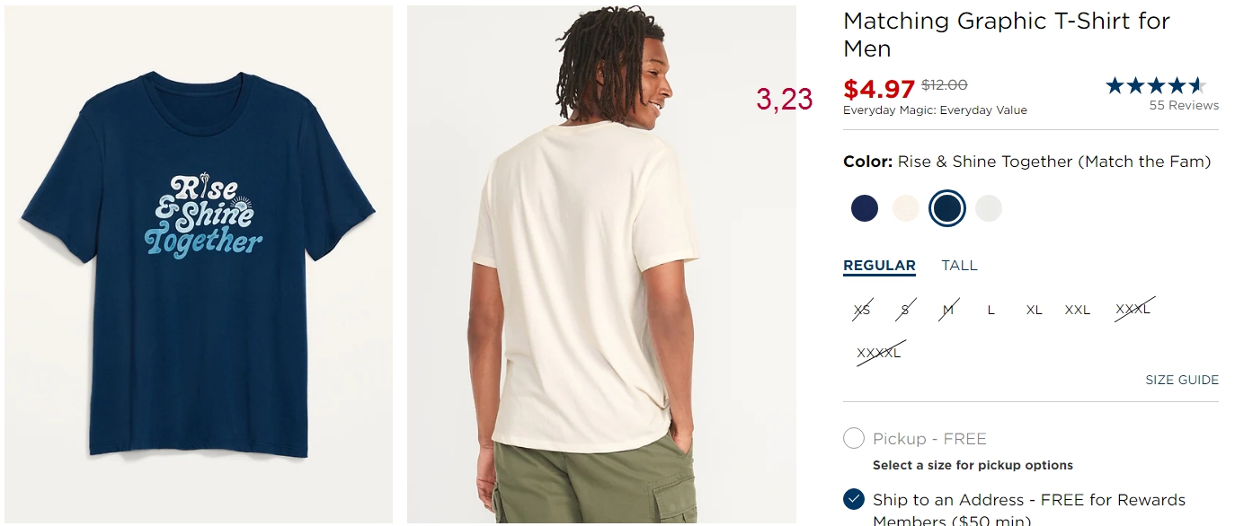The image size is (1235, 526).
Task: Switch to the REGULAR fit tab
Action: pos(879,266)
